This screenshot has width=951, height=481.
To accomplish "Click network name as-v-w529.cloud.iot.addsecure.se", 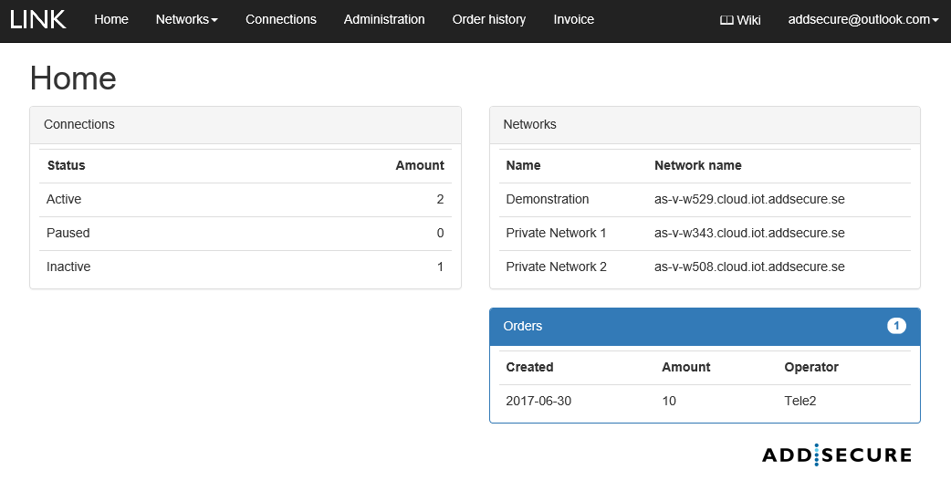I will 749,199.
